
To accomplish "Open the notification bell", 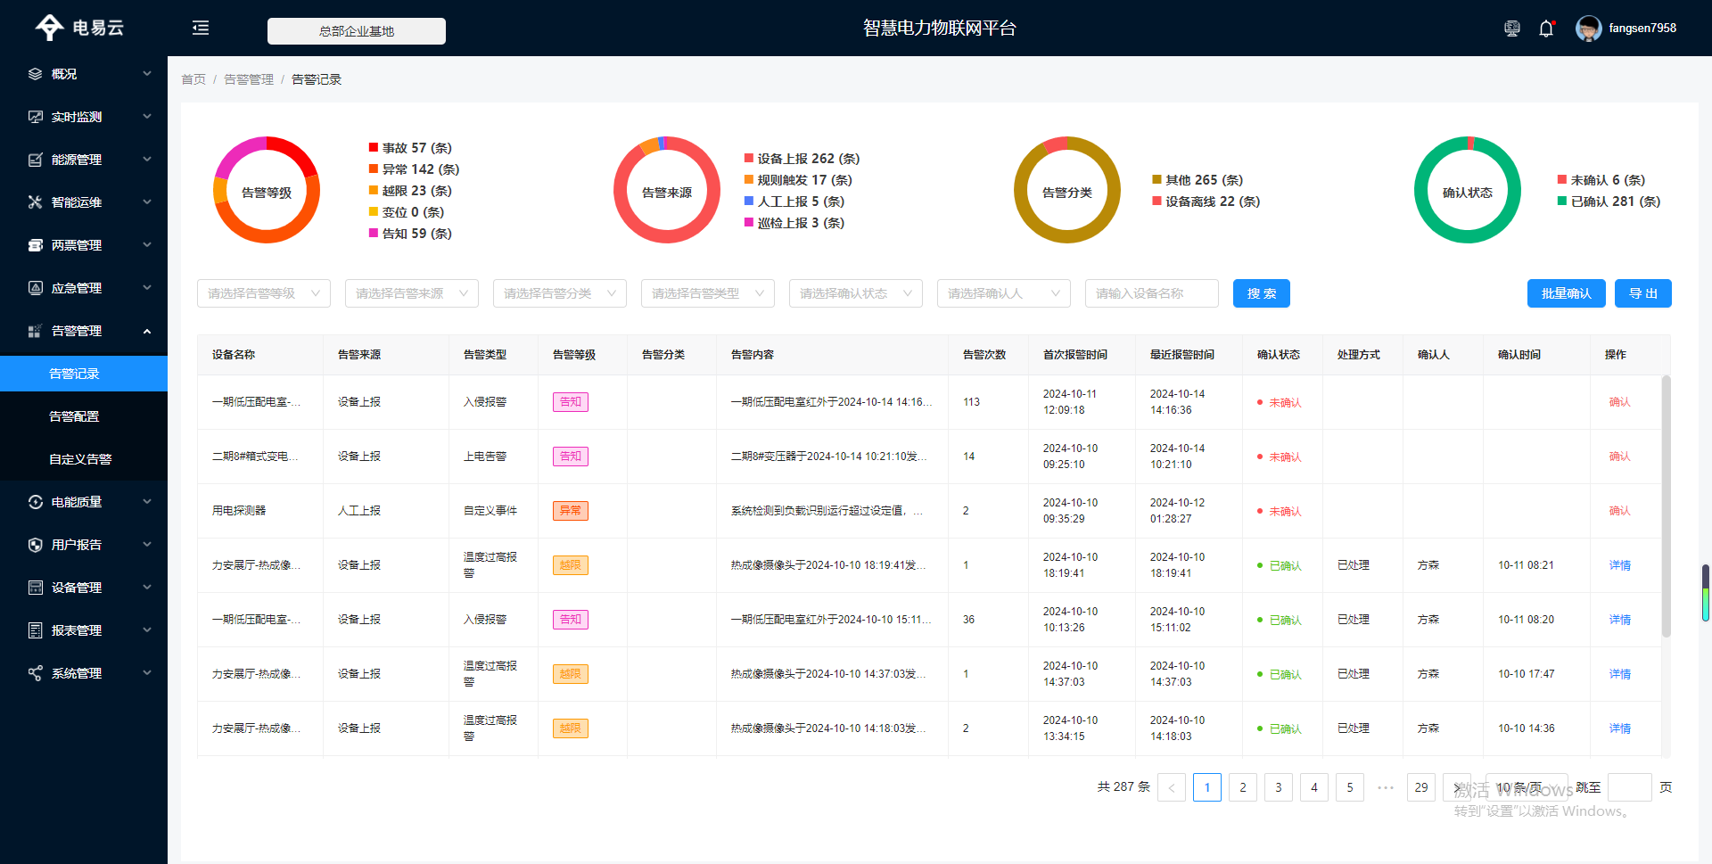I will click(1546, 29).
